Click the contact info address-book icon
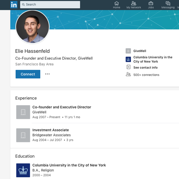 (x=128, y=67)
